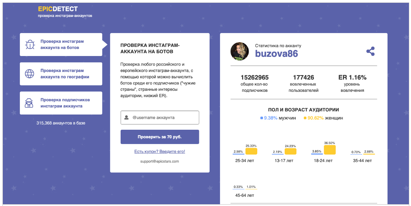This screenshot has width=411, height=206.
Task: Open 'Есть купон? Введите его!' link
Action: [160, 151]
